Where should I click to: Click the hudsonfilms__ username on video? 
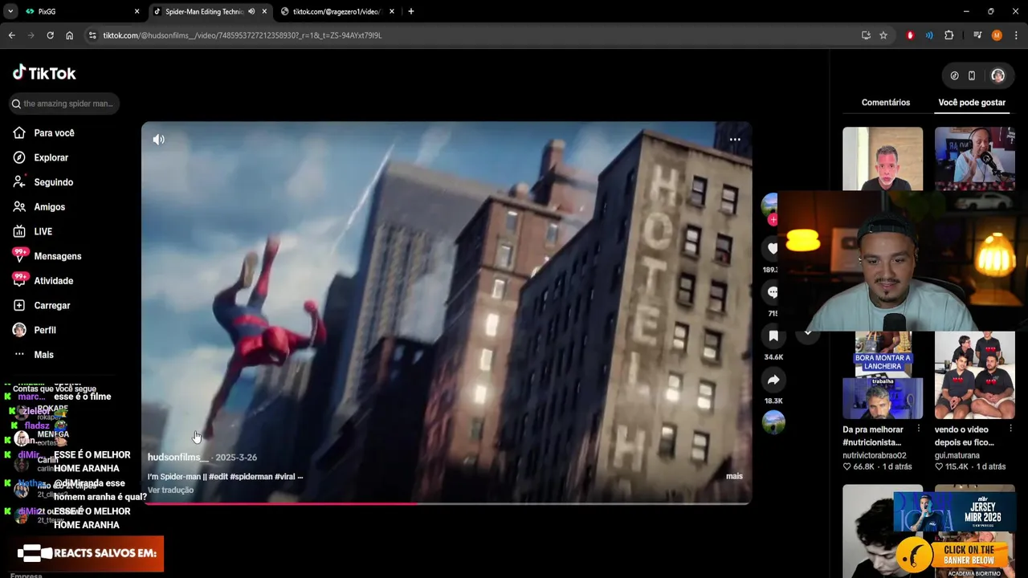[177, 458]
